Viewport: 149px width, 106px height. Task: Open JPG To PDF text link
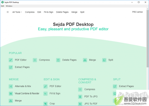pyautogui.click(x=91, y=104)
